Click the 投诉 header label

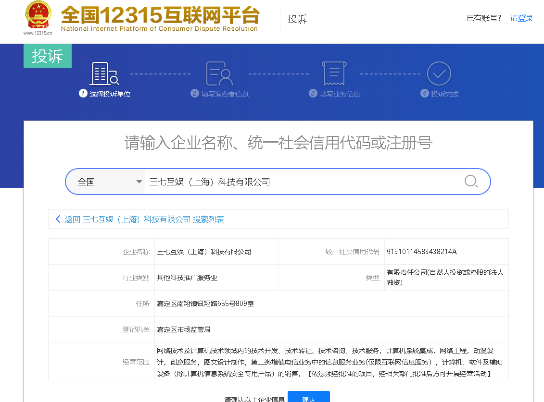click(297, 19)
